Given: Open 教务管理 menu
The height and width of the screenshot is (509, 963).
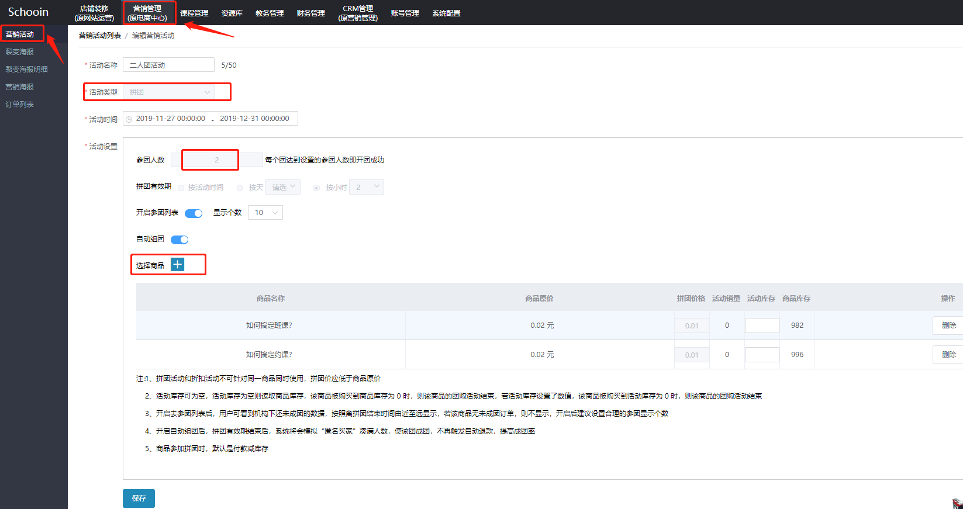Looking at the screenshot, I should click(x=270, y=13).
